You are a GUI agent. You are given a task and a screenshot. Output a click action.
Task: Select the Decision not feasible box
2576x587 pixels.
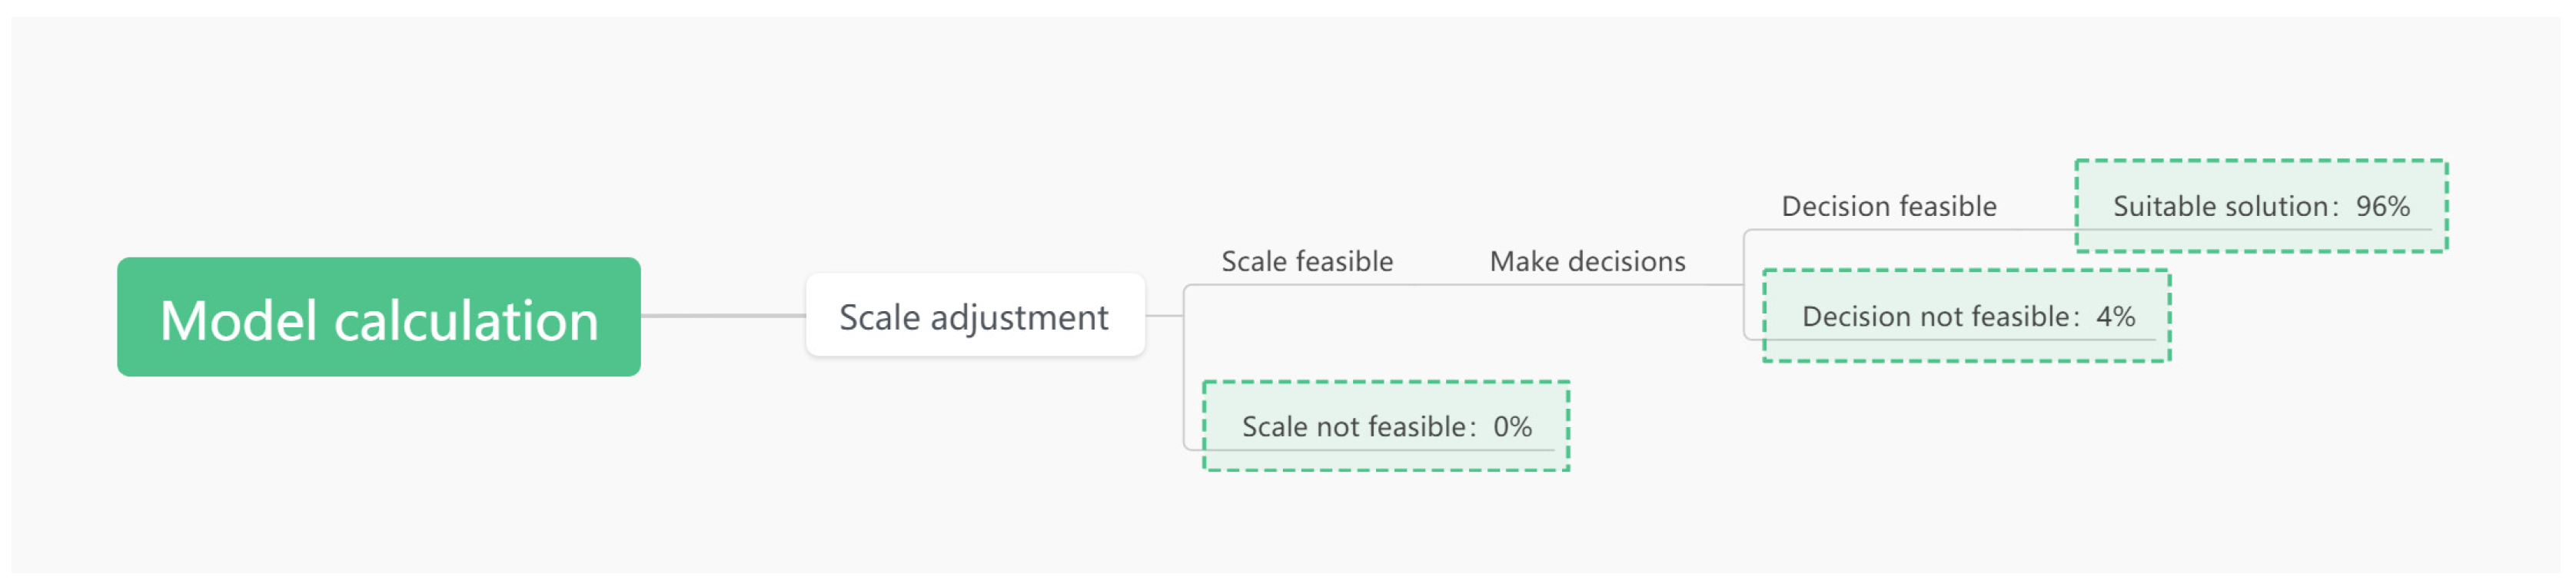click(1966, 317)
